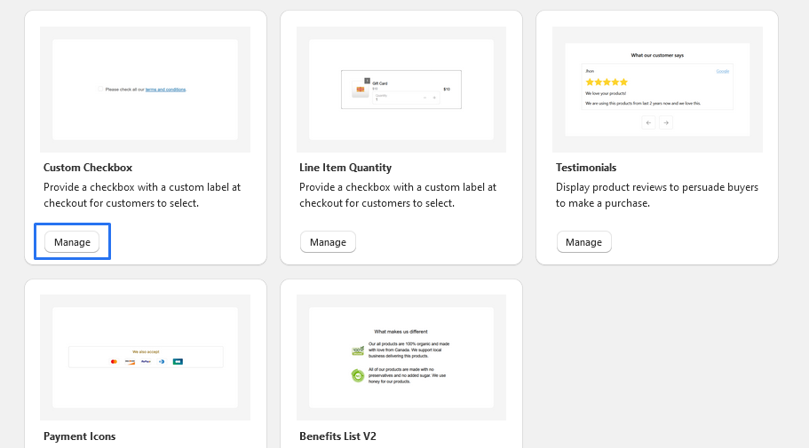Click the previous testimonial arrow
Viewport: 809px width, 448px height.
[x=648, y=122]
